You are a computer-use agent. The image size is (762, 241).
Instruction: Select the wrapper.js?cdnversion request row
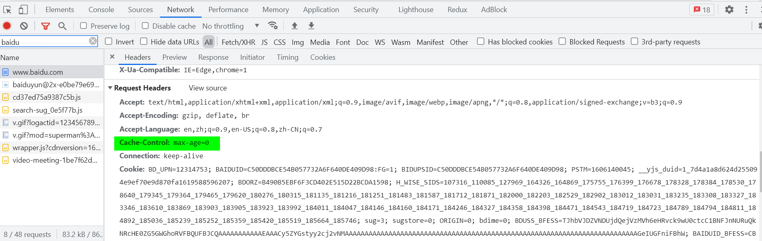(x=52, y=148)
